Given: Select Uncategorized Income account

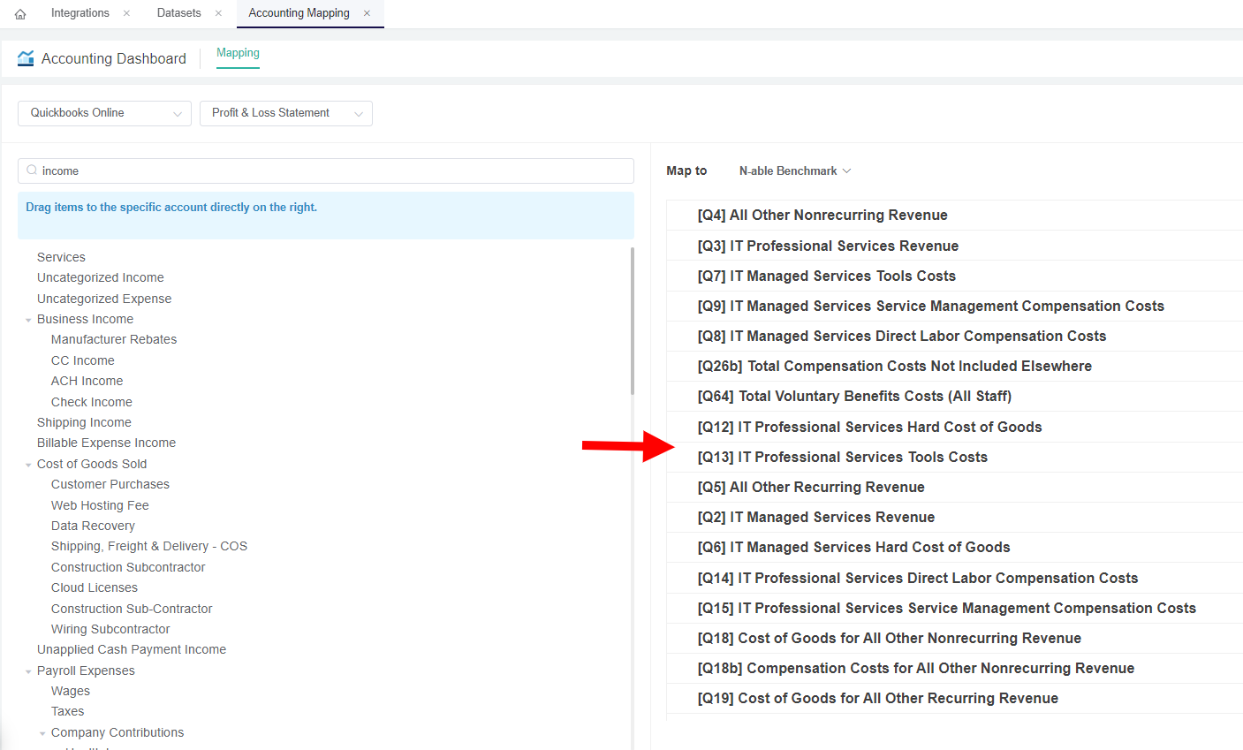Looking at the screenshot, I should tap(100, 277).
